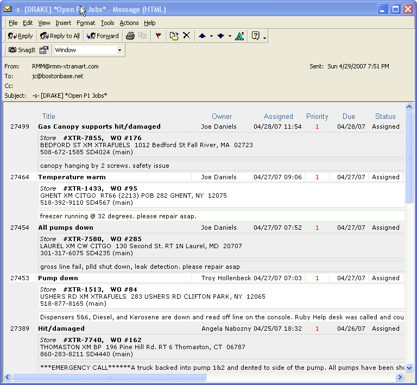Image resolution: width=417 pixels, height=385 pixels.
Task: Flag message with red flag icon
Action: (158, 36)
